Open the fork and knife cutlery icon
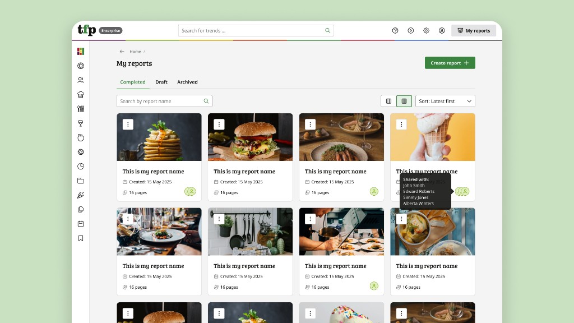This screenshot has height=323, width=574. click(x=81, y=109)
